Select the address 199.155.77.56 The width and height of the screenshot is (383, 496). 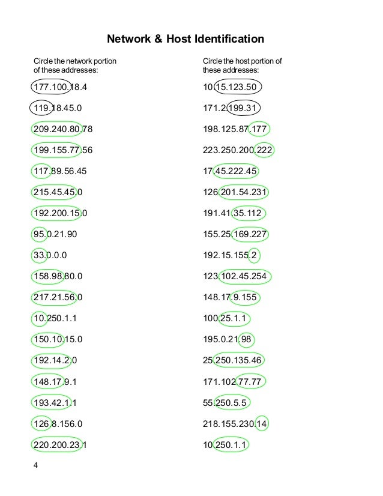pyautogui.click(x=63, y=150)
